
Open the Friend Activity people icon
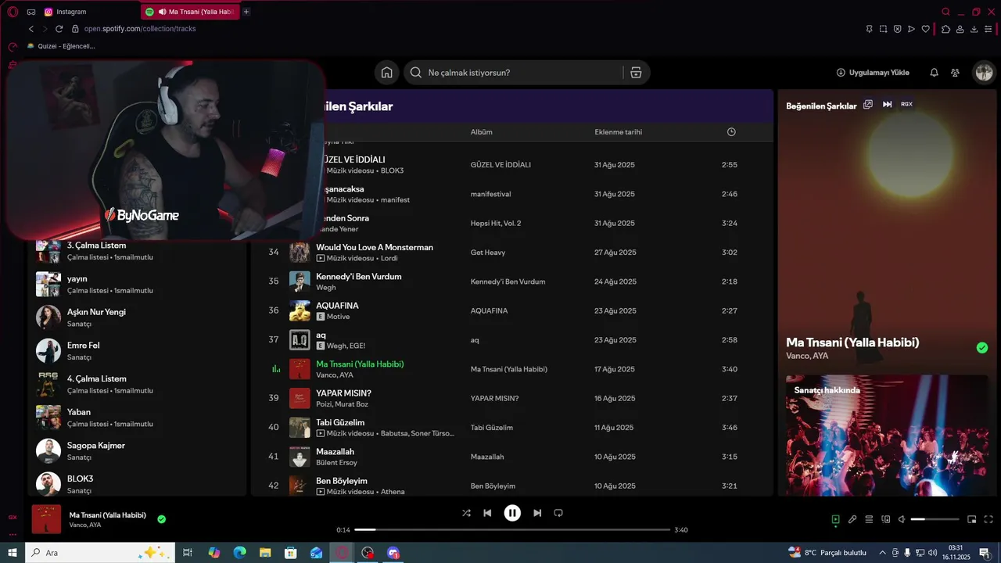click(955, 73)
